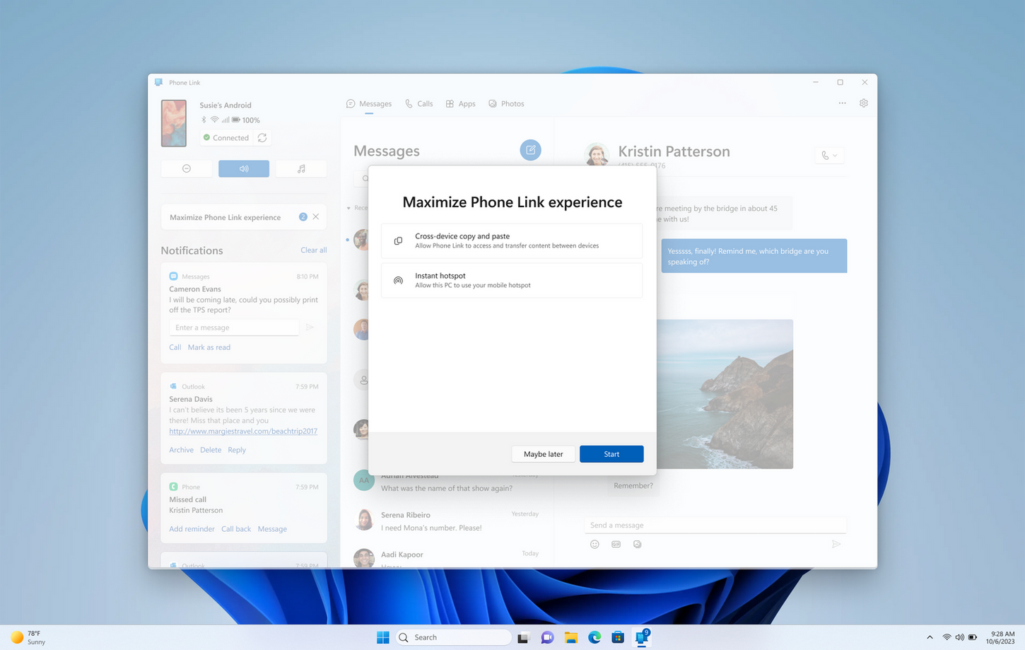Open the GIF picker
This screenshot has height=650, width=1025.
coord(616,545)
